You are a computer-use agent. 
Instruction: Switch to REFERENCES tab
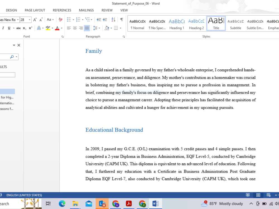(62, 10)
